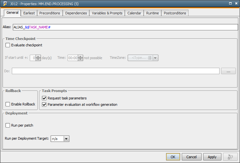Uncheck Parameter evaluation at workflow generation

point(44,105)
